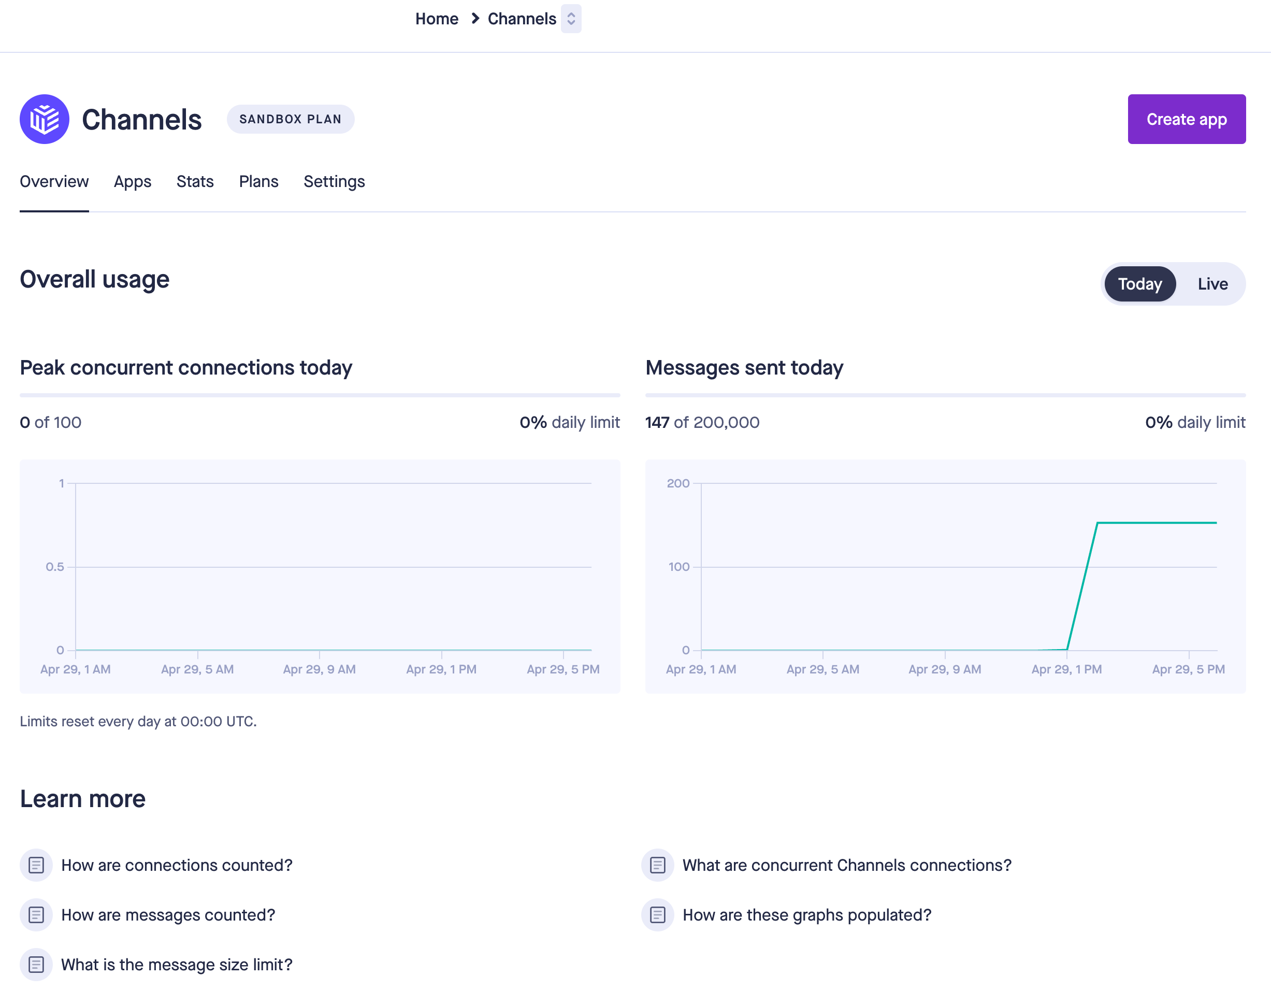Open How are concurrent Channels connections link
This screenshot has width=1271, height=1005.
(846, 865)
